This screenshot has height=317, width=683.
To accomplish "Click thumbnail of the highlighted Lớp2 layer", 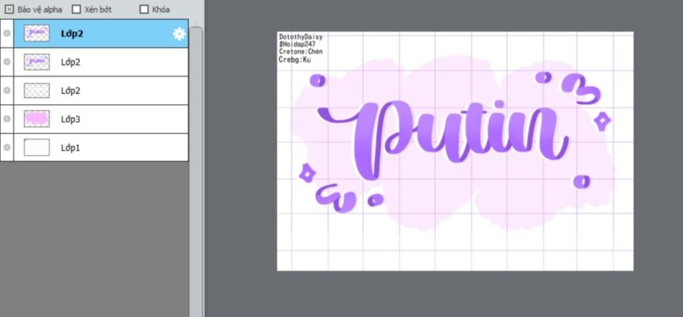I will [x=37, y=33].
